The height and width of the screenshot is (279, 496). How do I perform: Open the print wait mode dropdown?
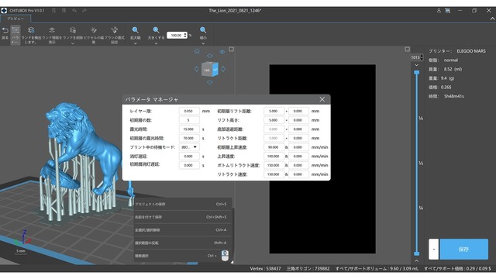[x=189, y=147]
